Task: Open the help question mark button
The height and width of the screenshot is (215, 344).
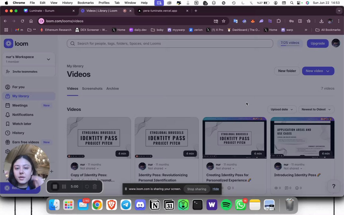Action: click(x=334, y=186)
